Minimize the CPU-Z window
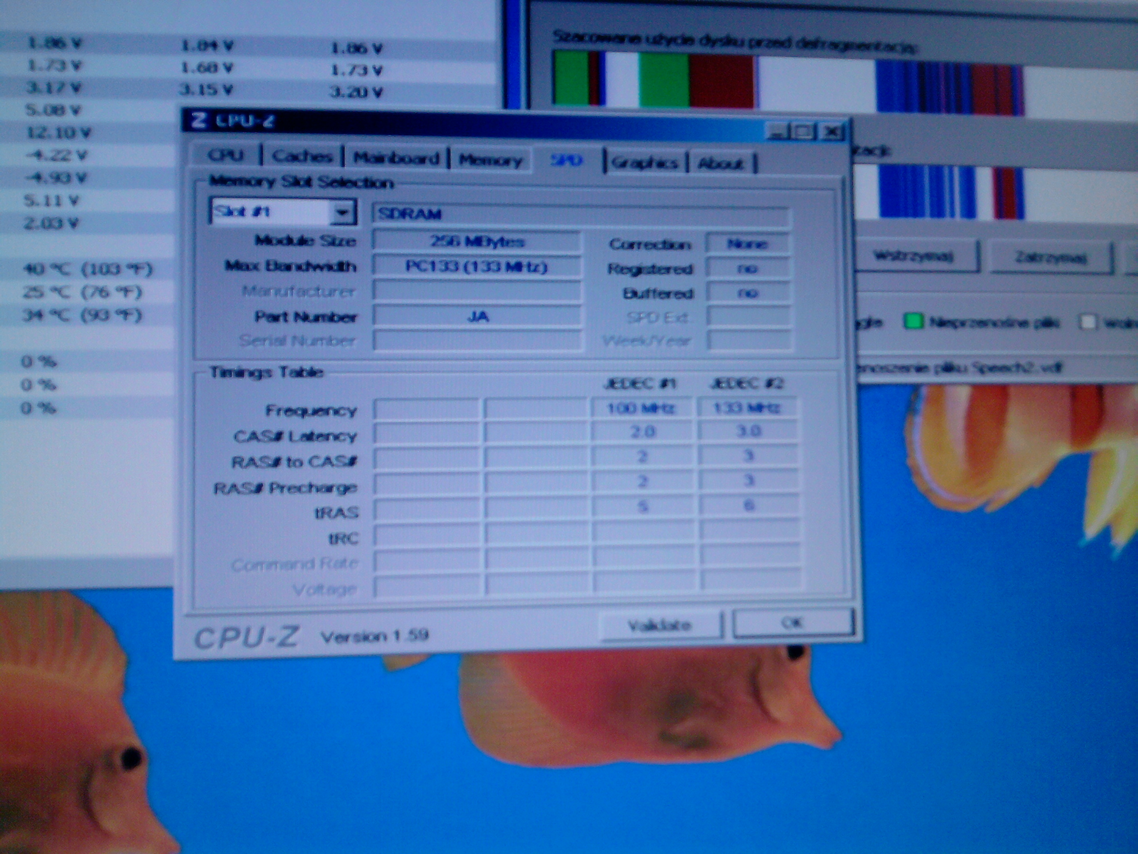 click(x=776, y=132)
